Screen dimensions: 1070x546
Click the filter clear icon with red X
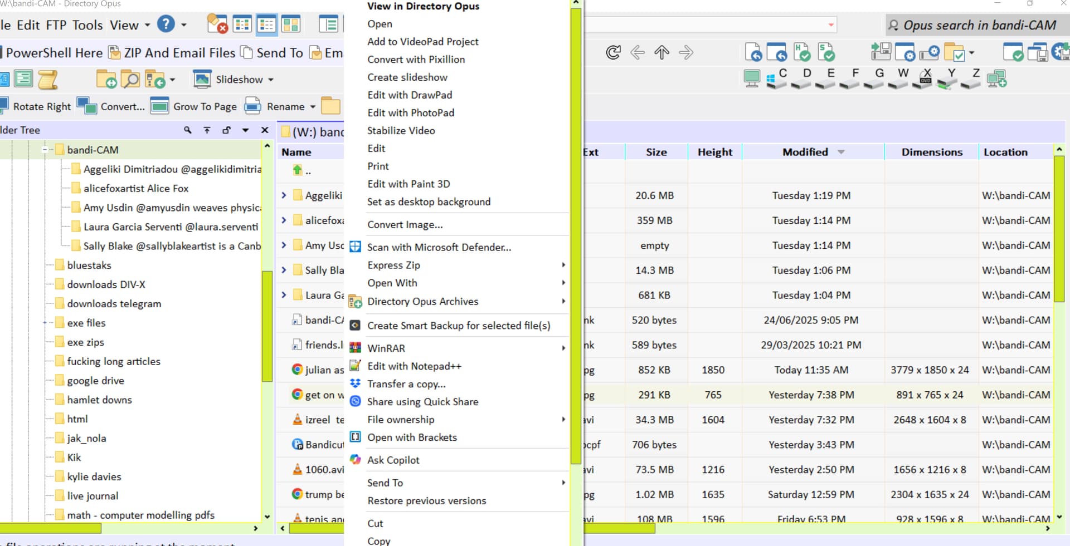217,24
